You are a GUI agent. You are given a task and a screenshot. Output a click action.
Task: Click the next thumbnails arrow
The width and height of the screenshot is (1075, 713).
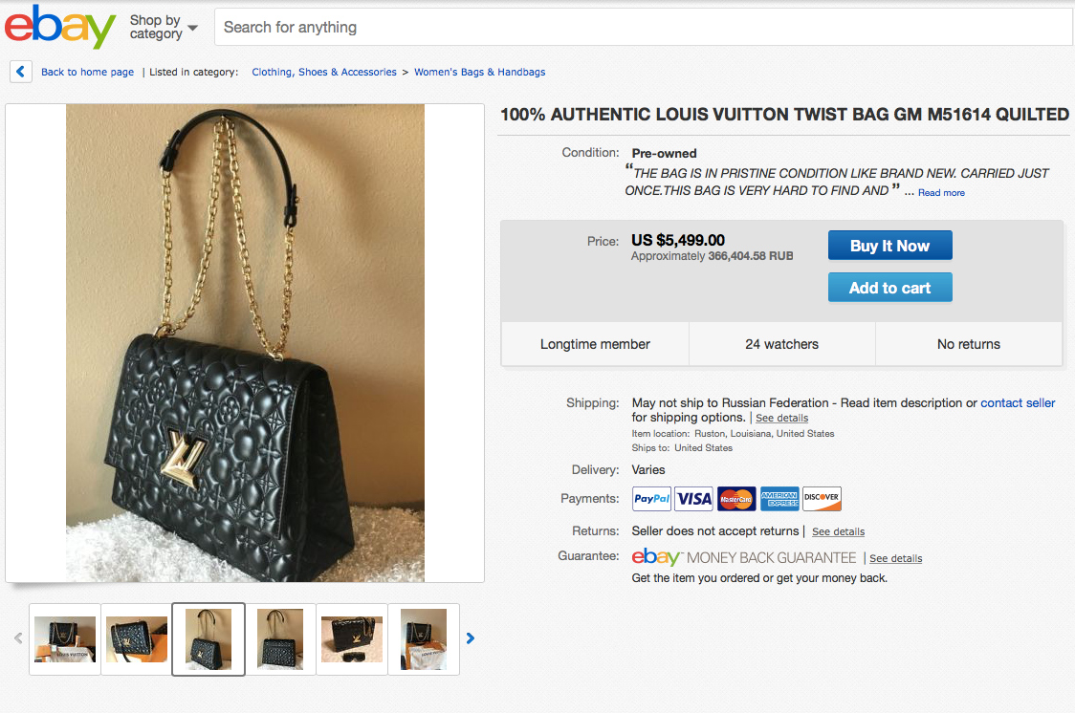coord(470,638)
